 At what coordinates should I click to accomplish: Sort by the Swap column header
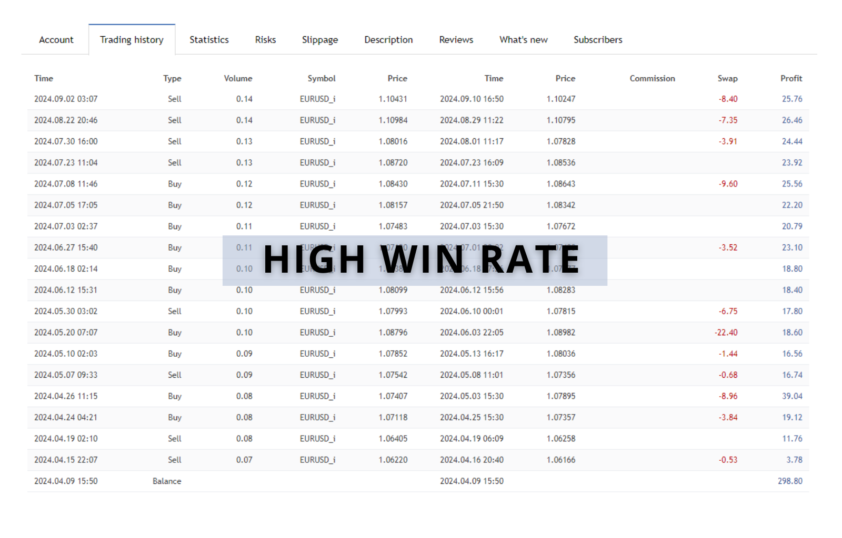coord(728,78)
